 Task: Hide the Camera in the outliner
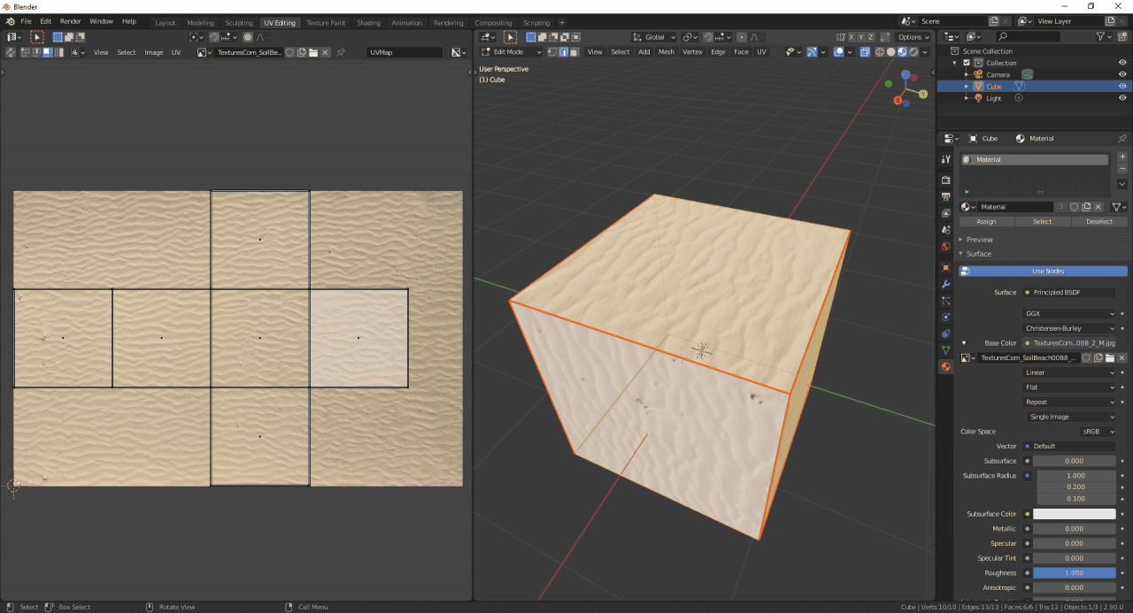pos(1123,74)
